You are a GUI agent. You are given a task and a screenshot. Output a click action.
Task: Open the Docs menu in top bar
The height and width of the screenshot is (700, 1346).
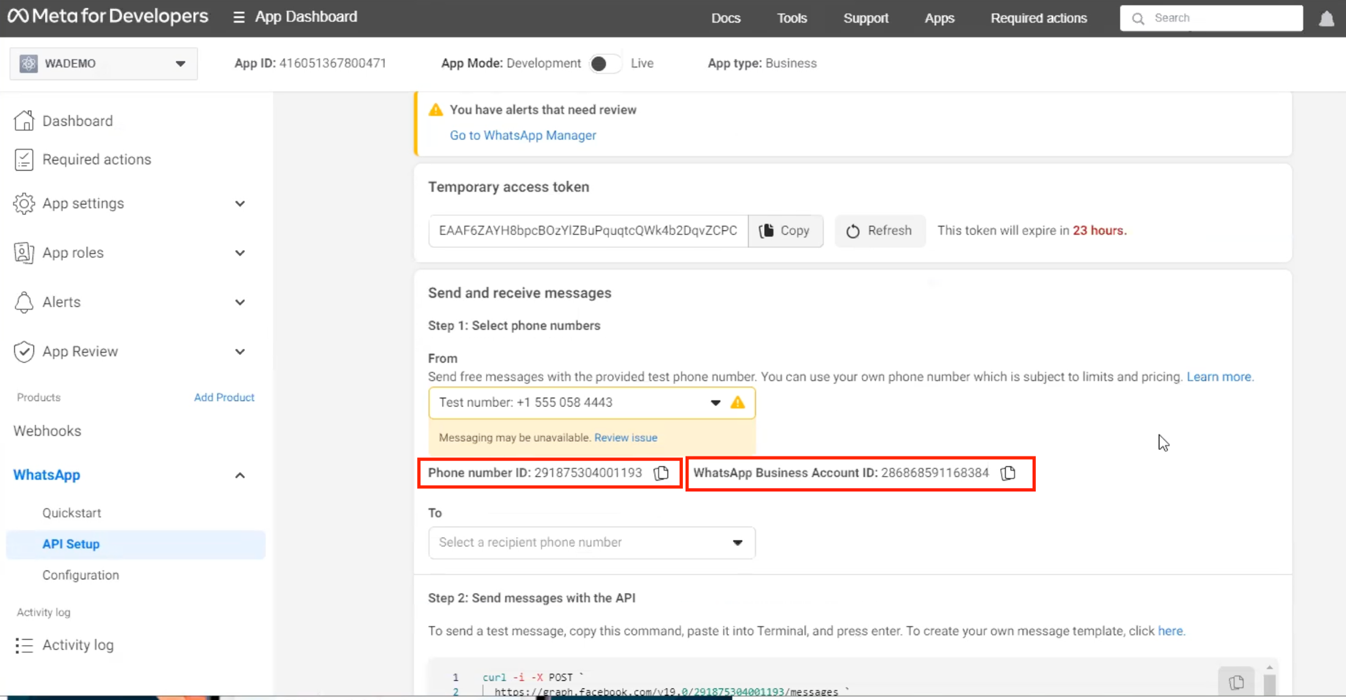(726, 18)
